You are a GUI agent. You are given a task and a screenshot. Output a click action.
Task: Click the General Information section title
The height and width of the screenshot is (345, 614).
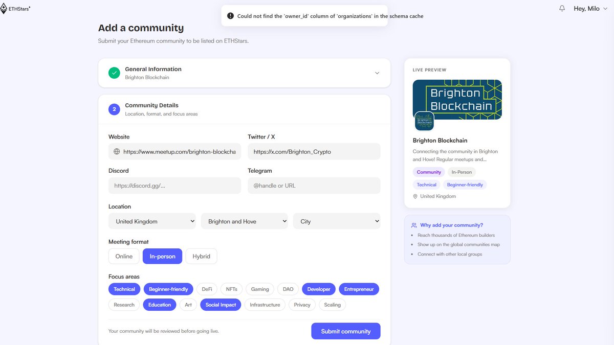tap(153, 69)
